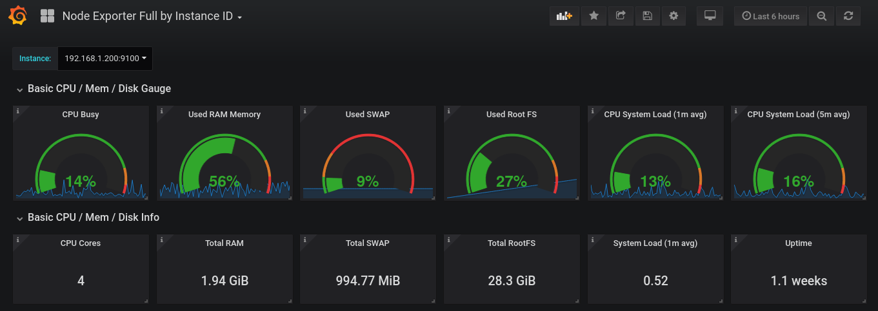Click the Total RAM value 1.94 GiB
Viewport: 878px width, 311px height.
(224, 281)
